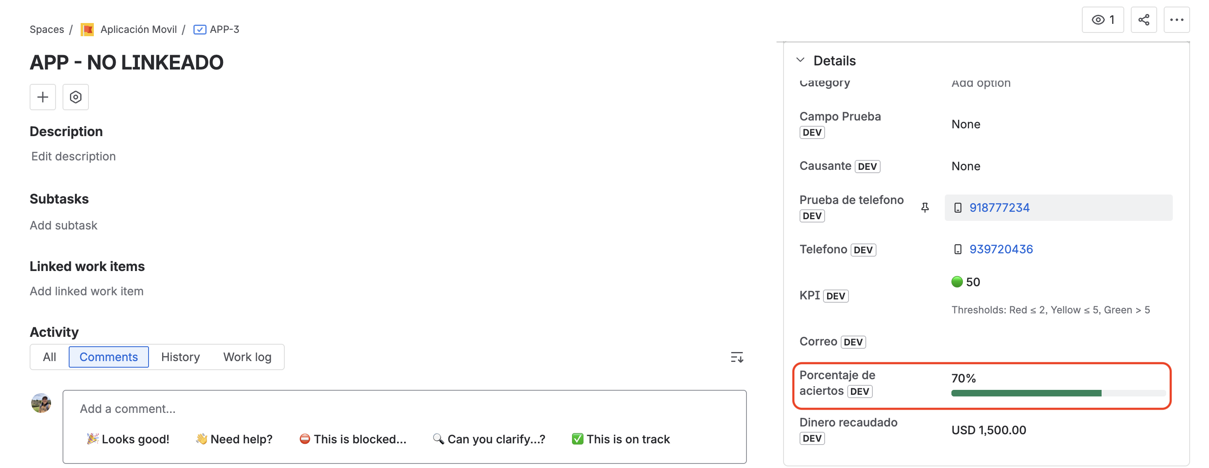The image size is (1209, 468).
Task: Click the Description heading
Action: point(66,131)
